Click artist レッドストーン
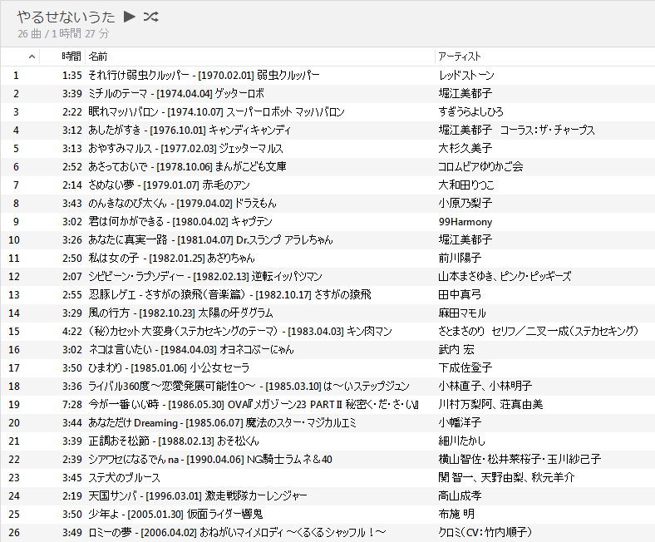The width and height of the screenshot is (655, 542). click(x=466, y=75)
